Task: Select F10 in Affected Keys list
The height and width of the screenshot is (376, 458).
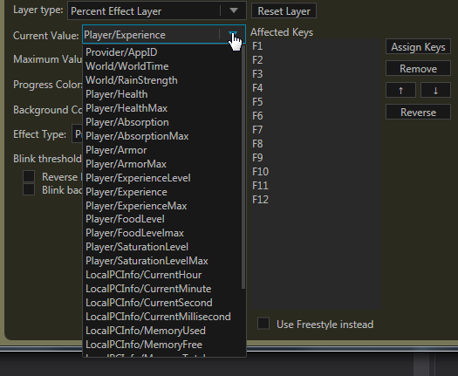Action: 316,172
